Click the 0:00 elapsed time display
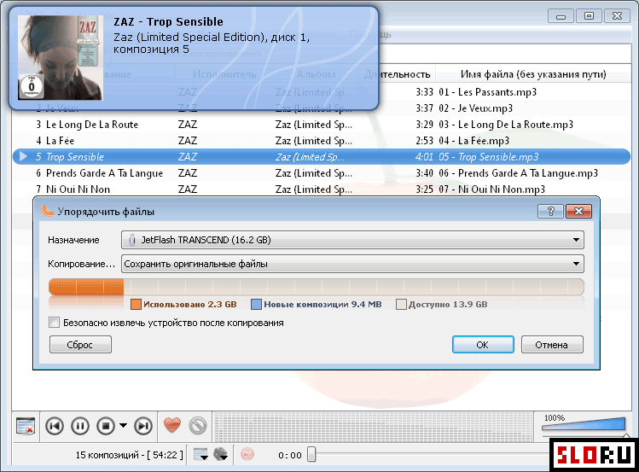639x472 pixels. point(290,455)
